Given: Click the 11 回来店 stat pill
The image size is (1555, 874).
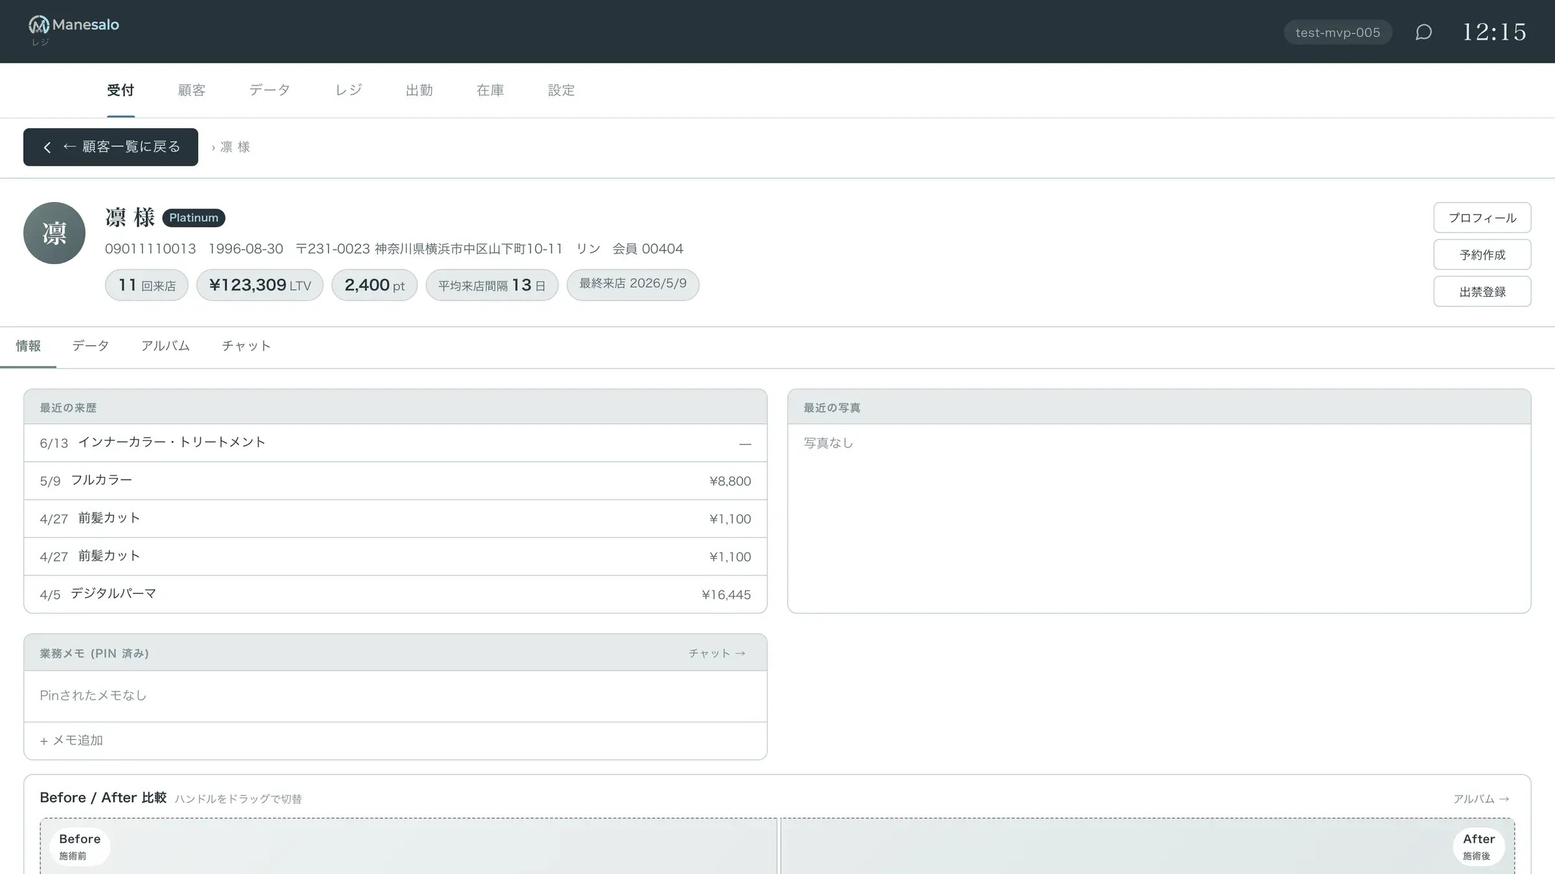Looking at the screenshot, I should pyautogui.click(x=146, y=285).
